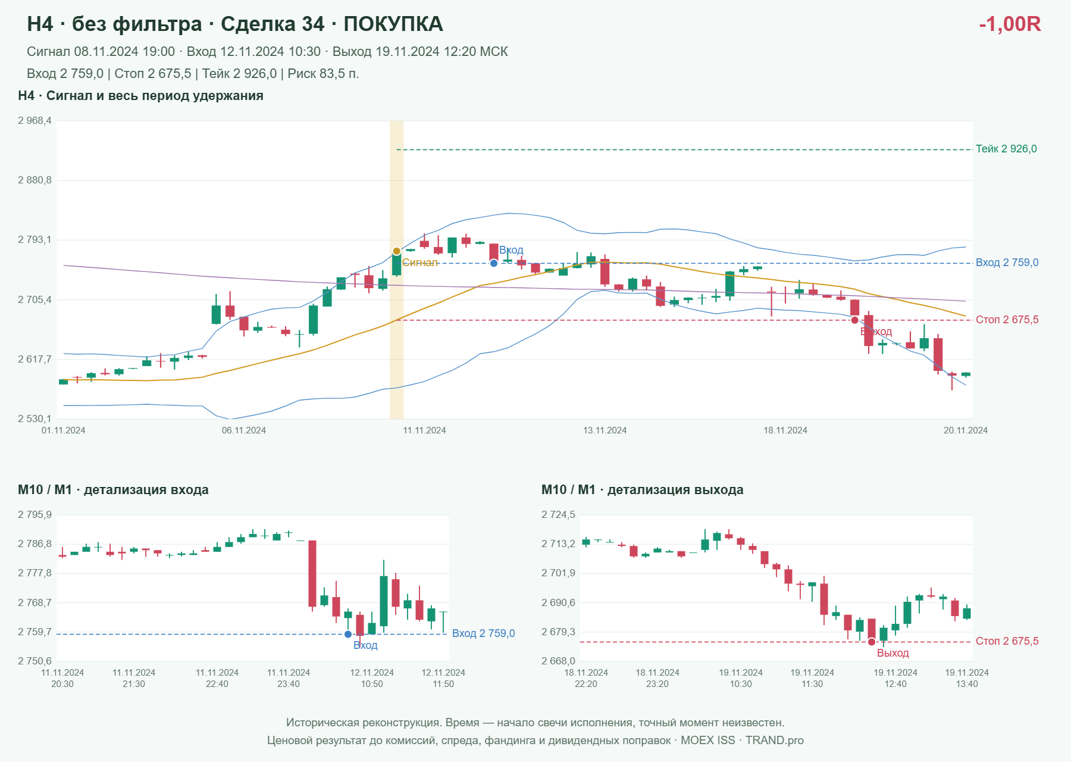Click the 11.11.2024 date label on H4 chart
The image size is (1071, 762).
coord(424,430)
